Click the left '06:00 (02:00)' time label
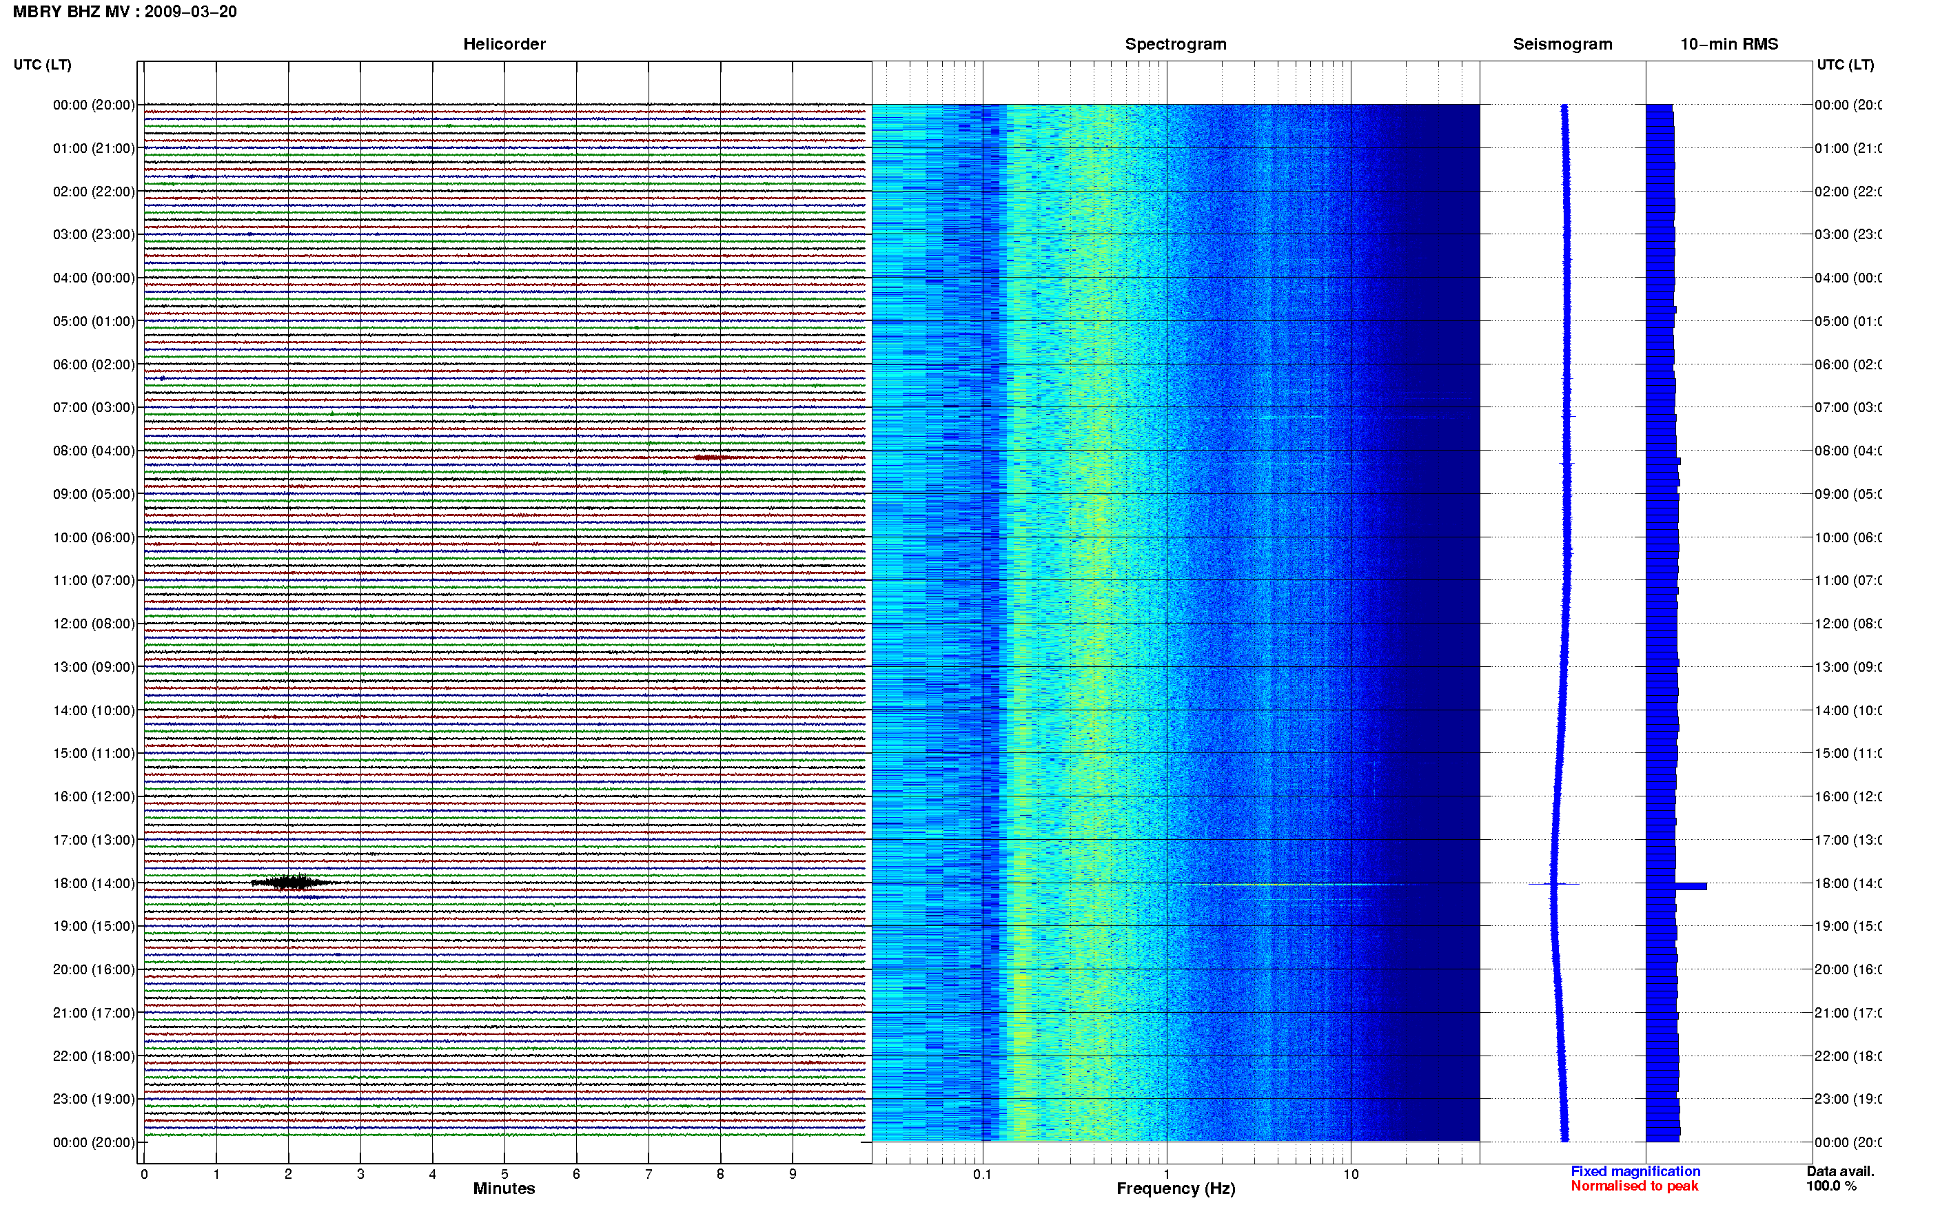Screen dimensions: 1960x1225 94,364
